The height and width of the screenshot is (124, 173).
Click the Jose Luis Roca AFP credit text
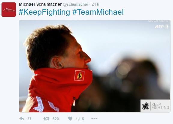[x=159, y=21]
